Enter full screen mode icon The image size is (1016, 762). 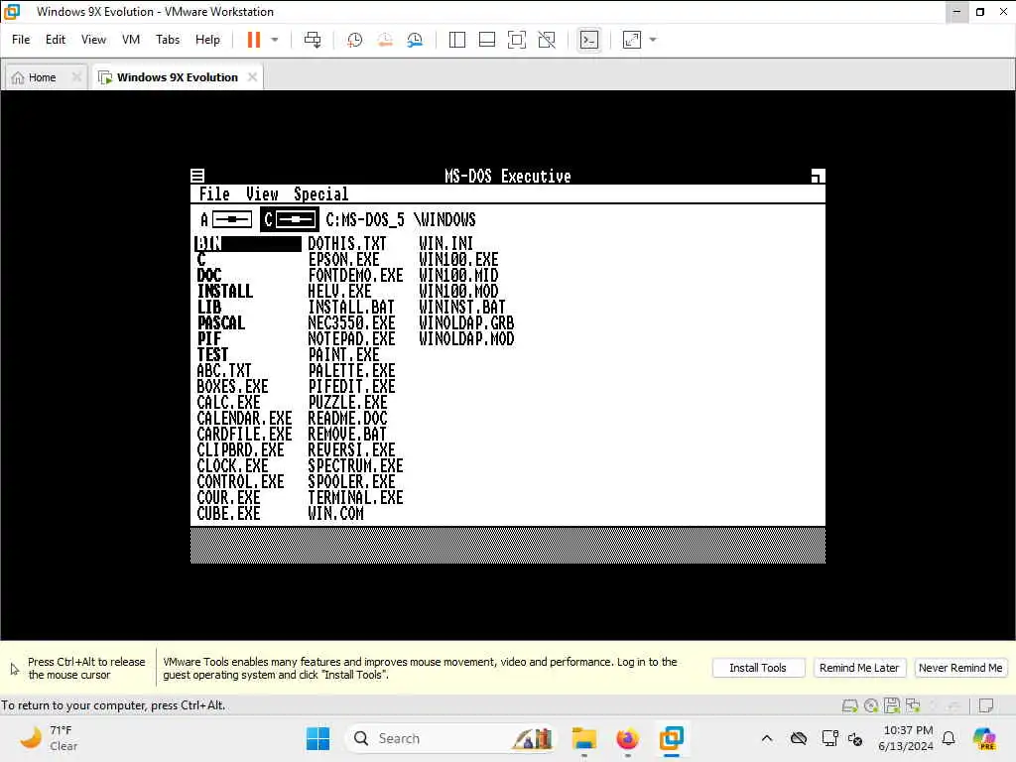tap(516, 40)
